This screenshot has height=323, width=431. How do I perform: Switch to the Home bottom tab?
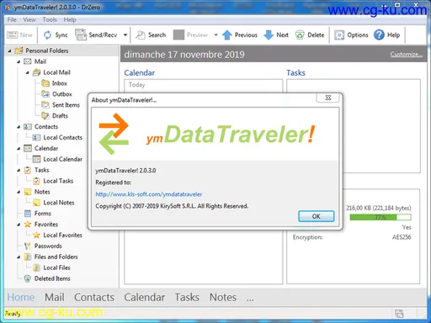[21, 297]
